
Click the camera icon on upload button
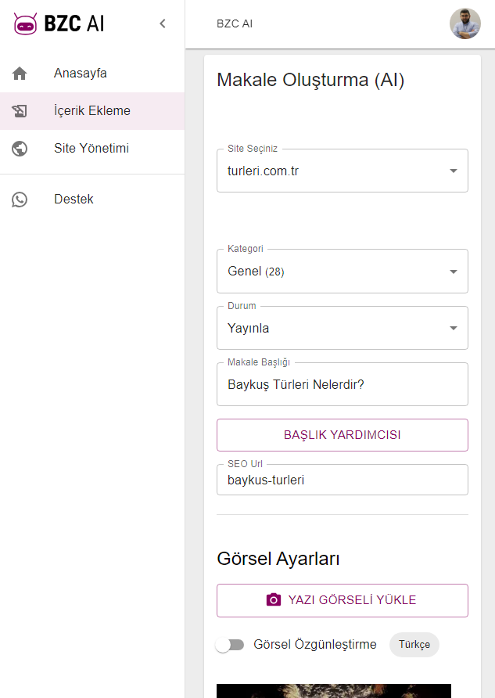(x=274, y=599)
